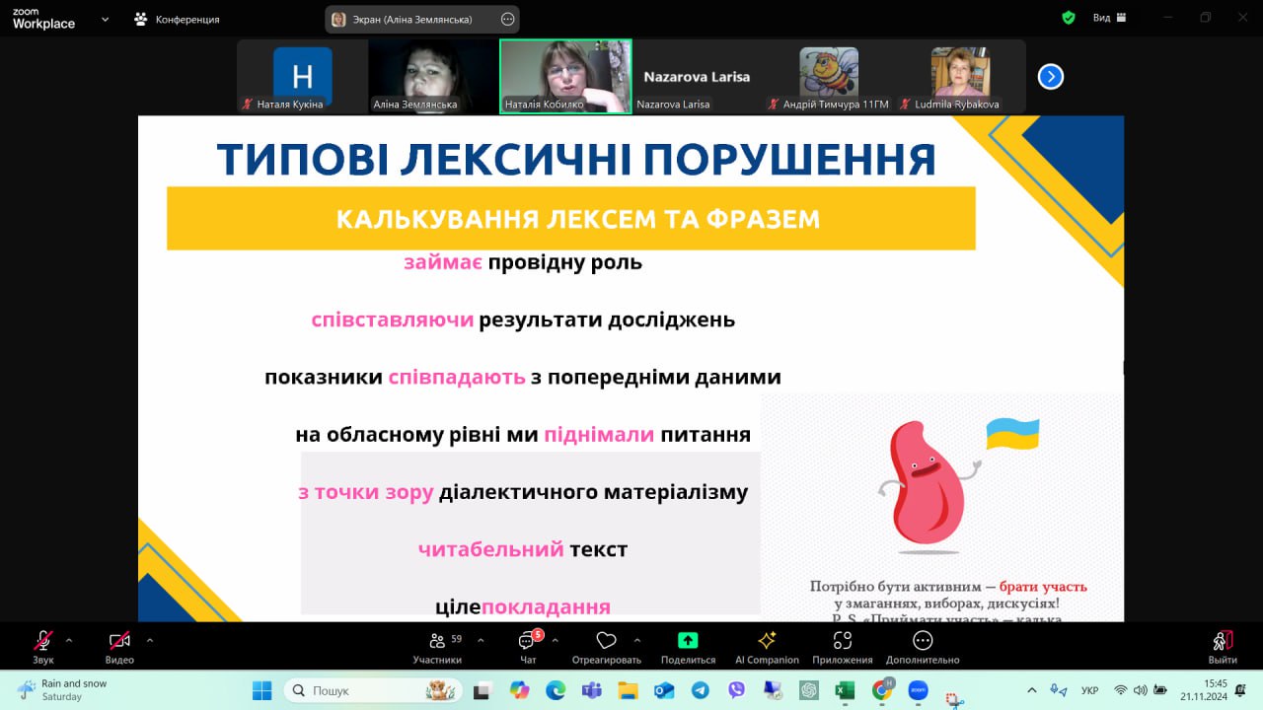
Task: Open Outlook from the taskbar
Action: [663, 690]
